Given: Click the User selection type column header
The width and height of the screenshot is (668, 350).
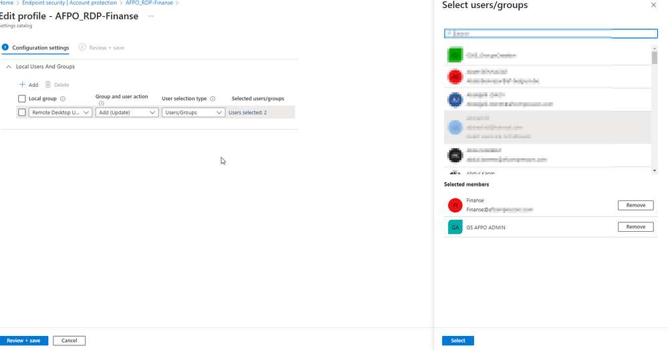Looking at the screenshot, I should click(184, 98).
